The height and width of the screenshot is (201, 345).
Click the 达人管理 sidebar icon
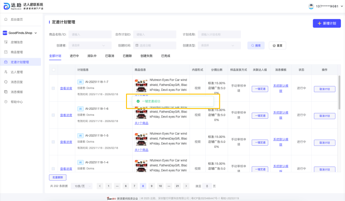pos(6,72)
